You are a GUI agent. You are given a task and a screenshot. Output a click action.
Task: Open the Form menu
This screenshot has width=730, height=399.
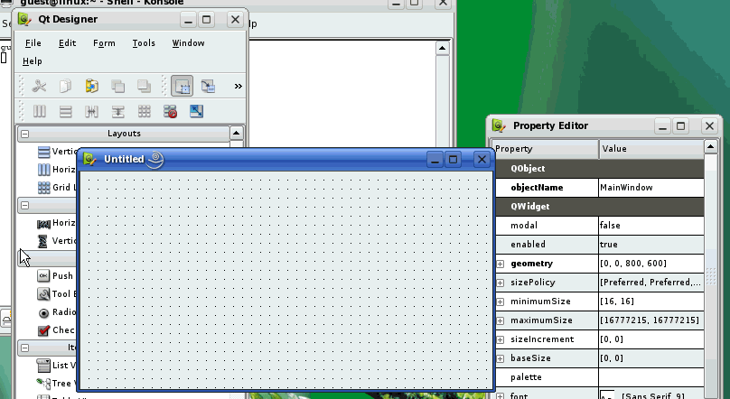(x=104, y=42)
